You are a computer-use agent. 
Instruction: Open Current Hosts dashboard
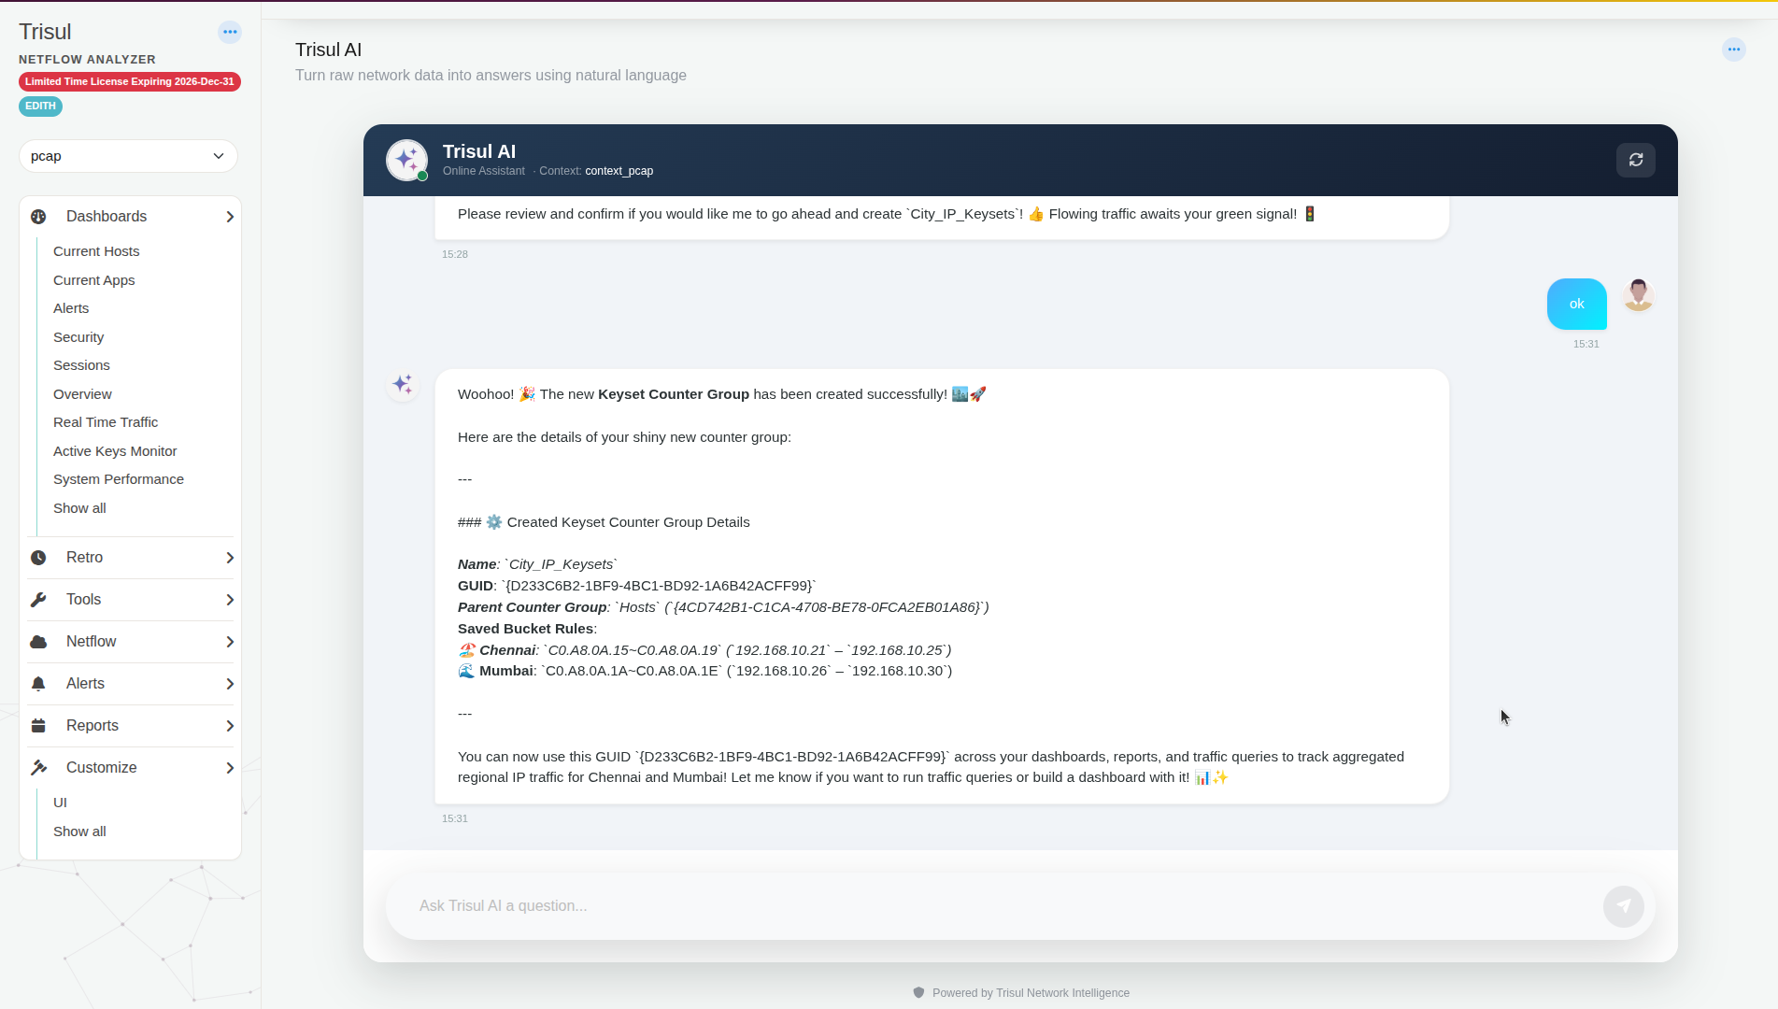96,251
